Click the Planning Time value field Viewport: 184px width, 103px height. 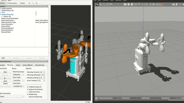pos(41,72)
